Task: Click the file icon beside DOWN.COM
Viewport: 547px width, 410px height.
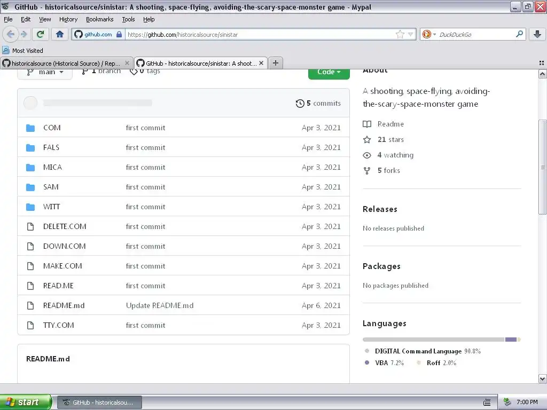Action: [x=30, y=247]
